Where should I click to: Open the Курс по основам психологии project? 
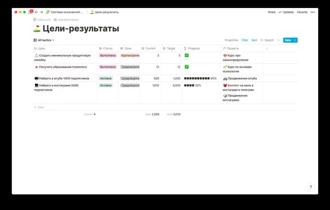click(x=237, y=69)
